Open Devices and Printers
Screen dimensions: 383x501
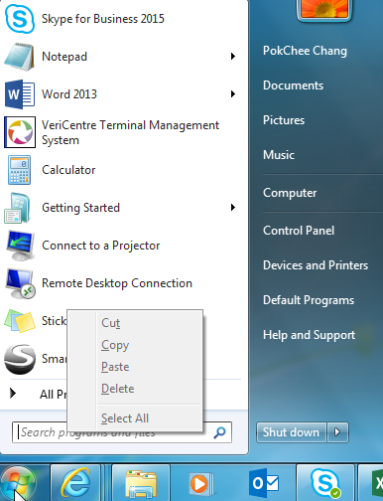[316, 265]
